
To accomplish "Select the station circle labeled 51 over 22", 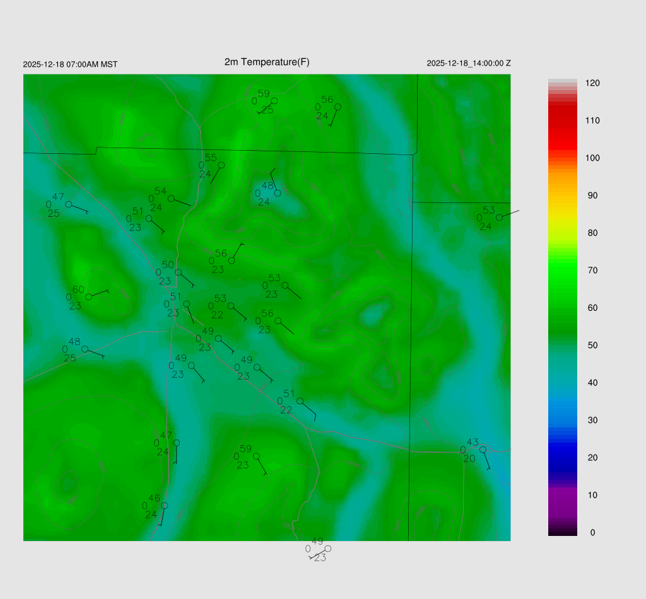I will pyautogui.click(x=300, y=401).
